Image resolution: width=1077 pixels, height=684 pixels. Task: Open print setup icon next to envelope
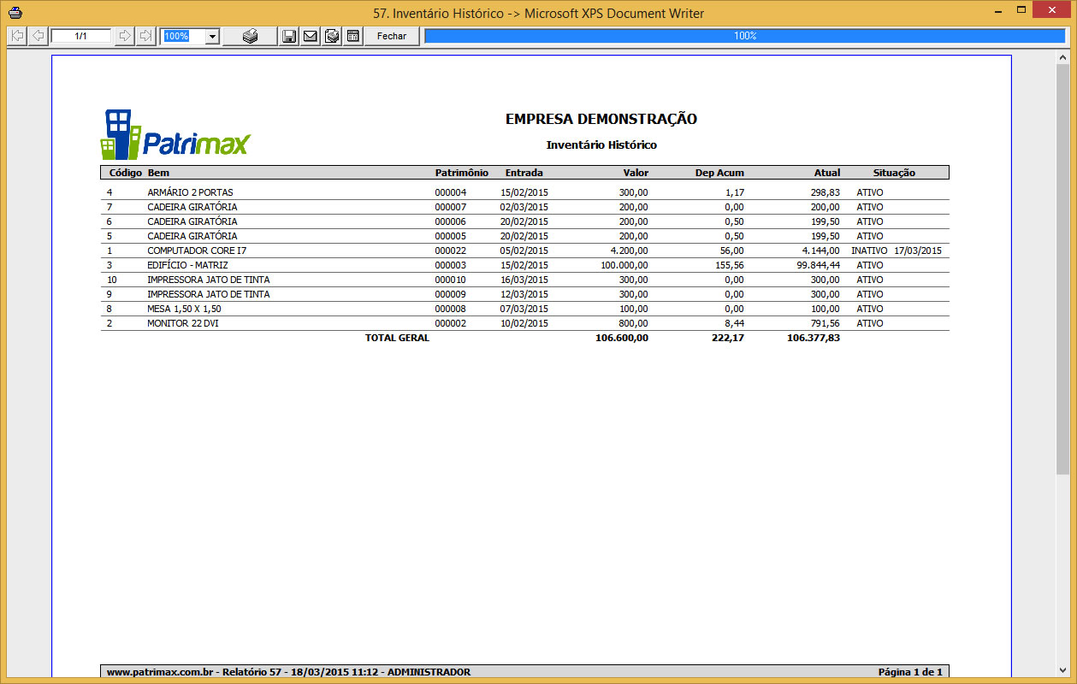click(332, 36)
